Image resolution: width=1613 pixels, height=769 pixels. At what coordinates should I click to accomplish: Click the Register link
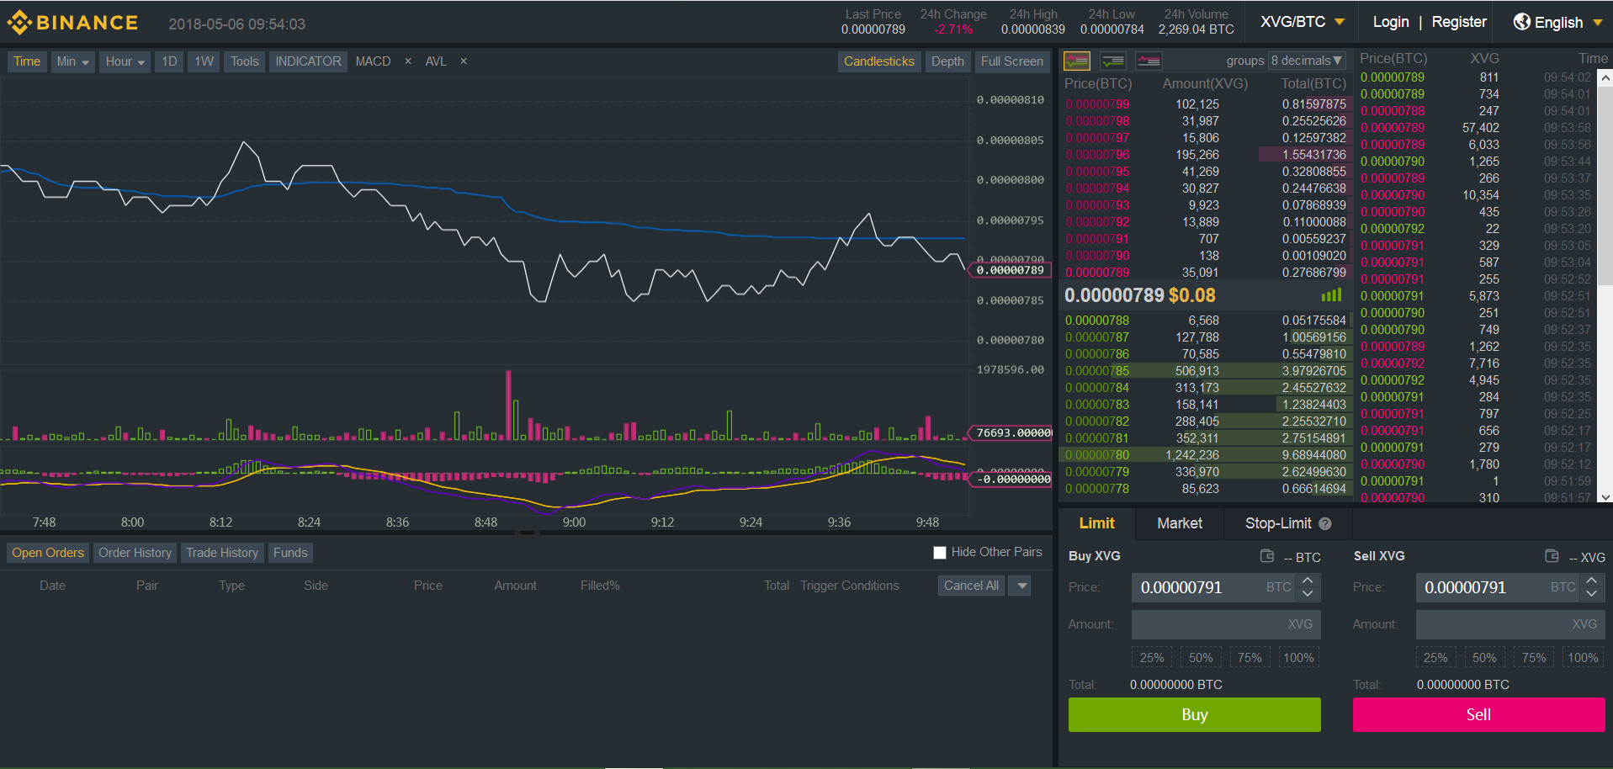[1459, 22]
